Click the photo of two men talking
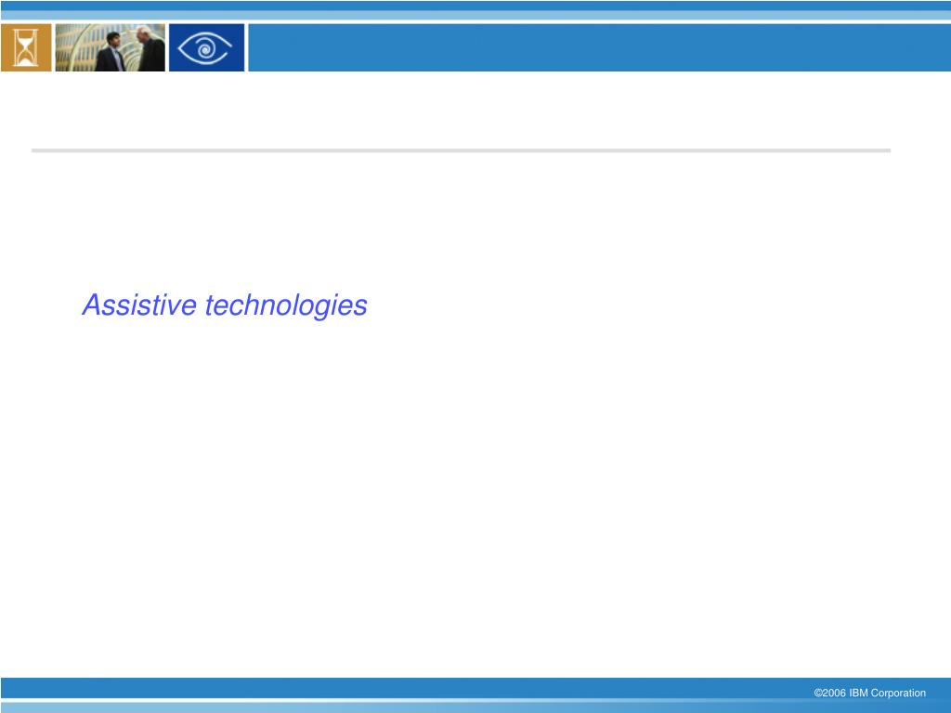 111,48
